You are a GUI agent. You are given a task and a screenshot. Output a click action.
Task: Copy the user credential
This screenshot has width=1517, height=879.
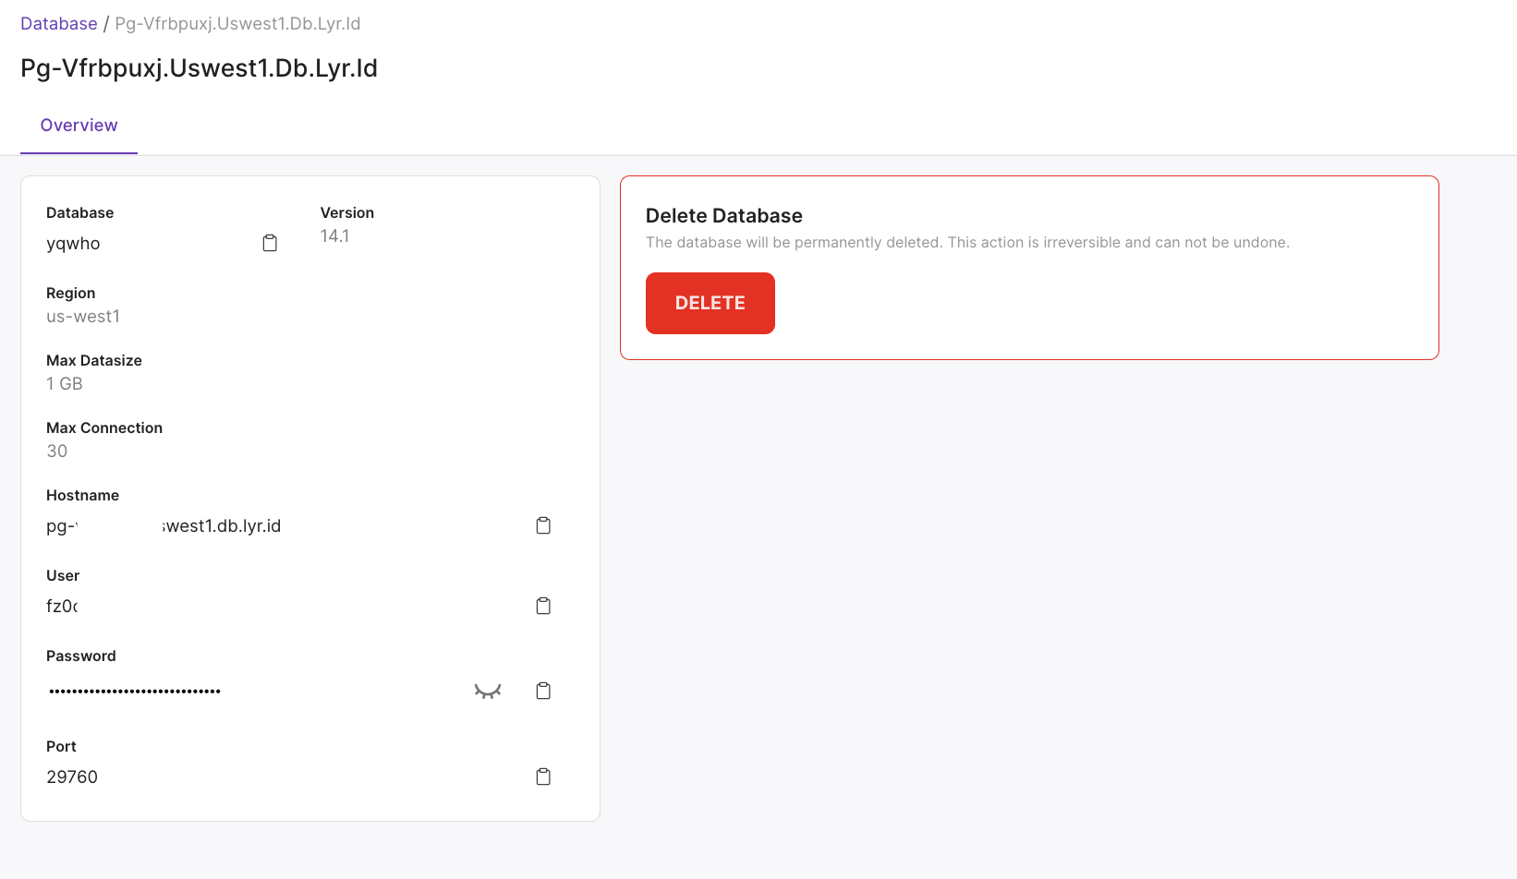(x=543, y=605)
